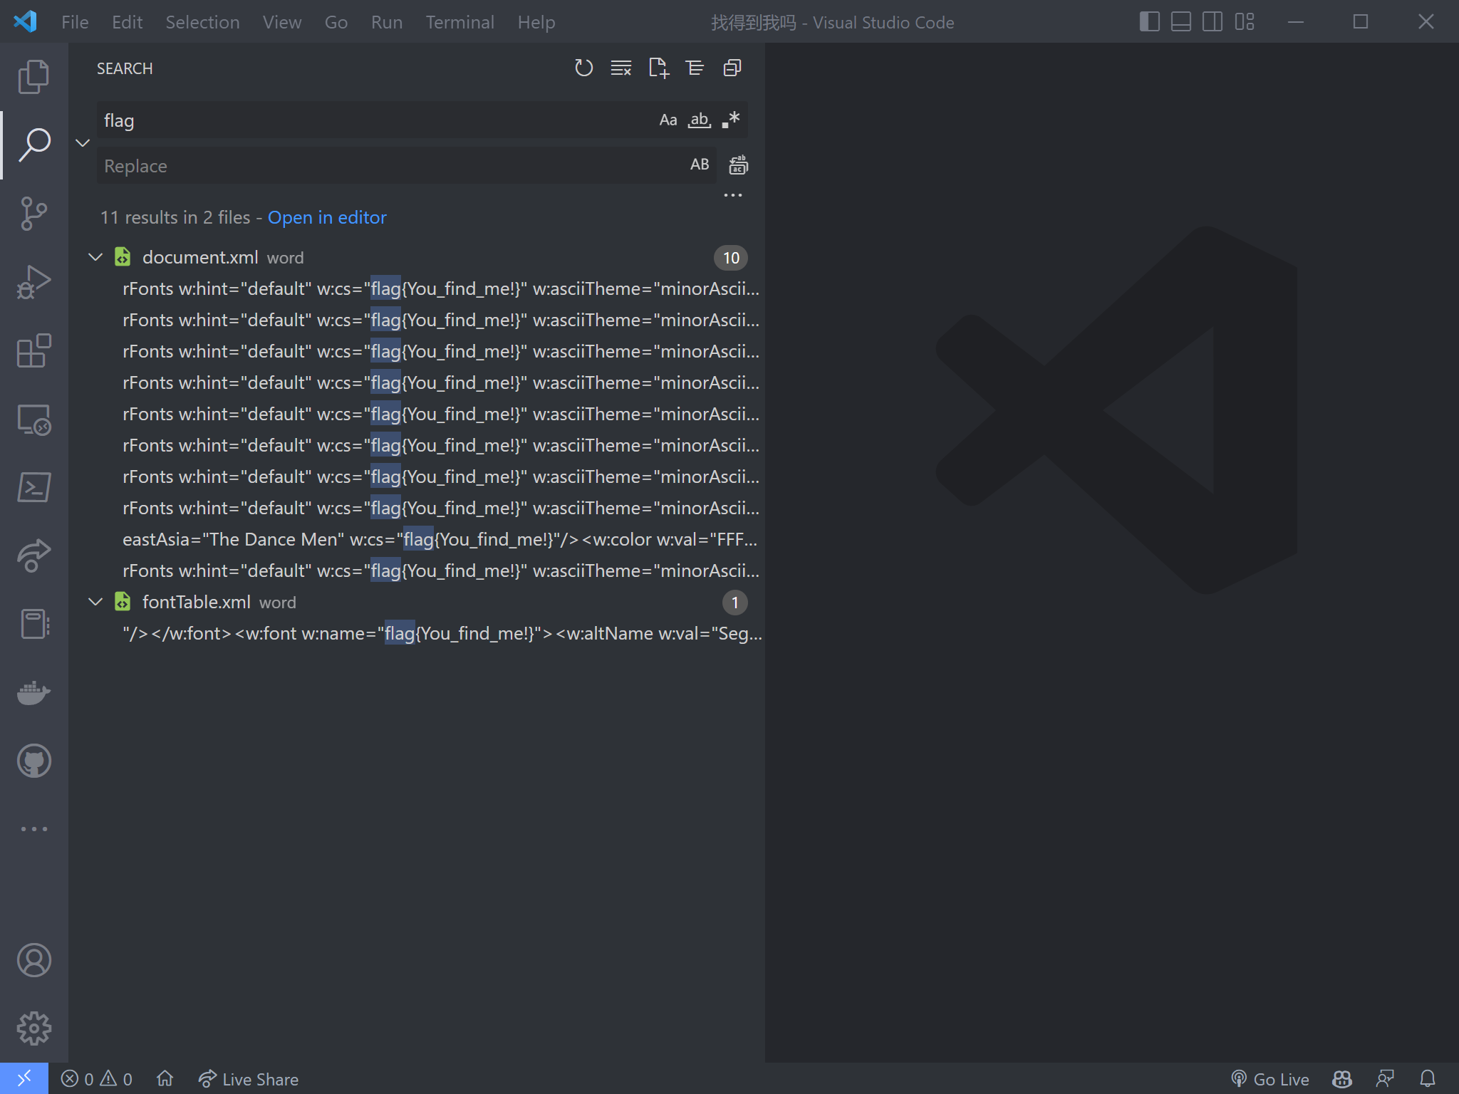The image size is (1459, 1094).
Task: Open the Terminal menu
Action: (459, 22)
